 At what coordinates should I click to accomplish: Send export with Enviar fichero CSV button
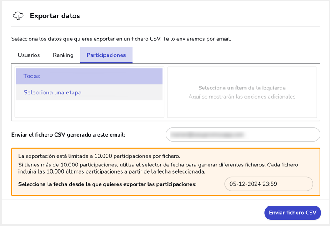pos(292,213)
